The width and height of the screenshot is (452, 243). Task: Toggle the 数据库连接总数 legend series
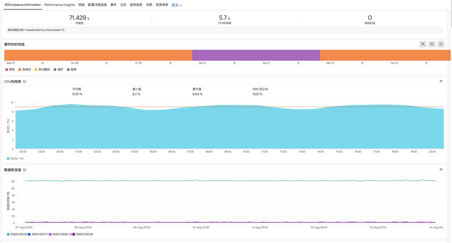pos(17,234)
